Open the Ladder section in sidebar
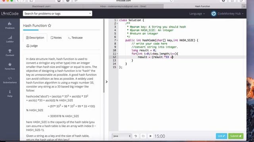Image resolution: width=254 pixels, height=142 pixels. point(10,39)
